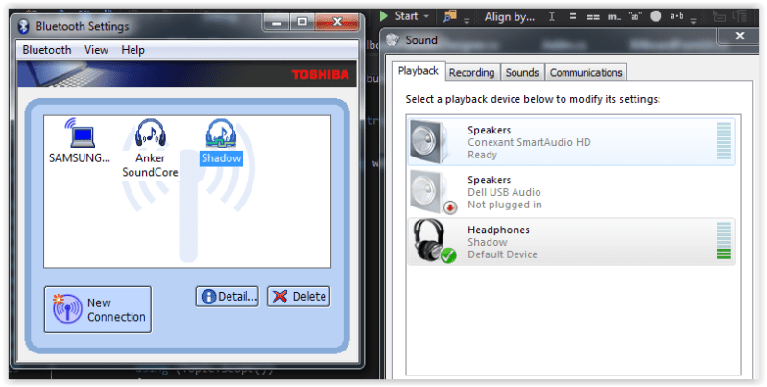This screenshot has width=767, height=387.
Task: Click the green Start play arrow
Action: click(384, 16)
